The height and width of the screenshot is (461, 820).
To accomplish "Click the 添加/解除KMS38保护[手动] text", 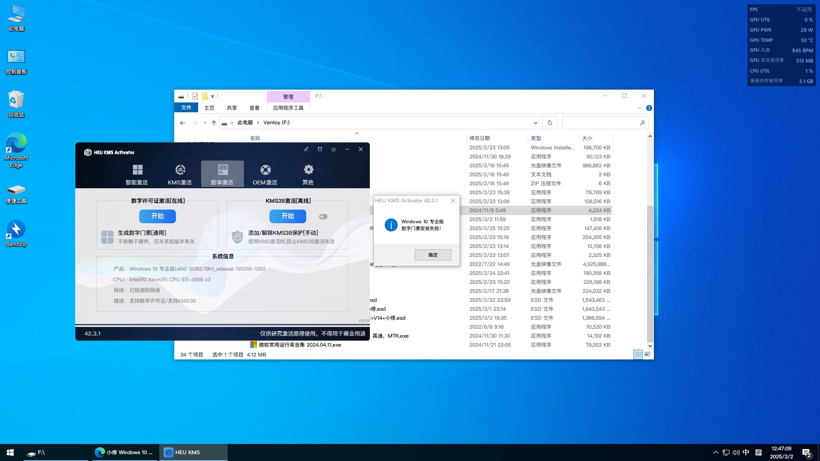I will click(x=283, y=233).
